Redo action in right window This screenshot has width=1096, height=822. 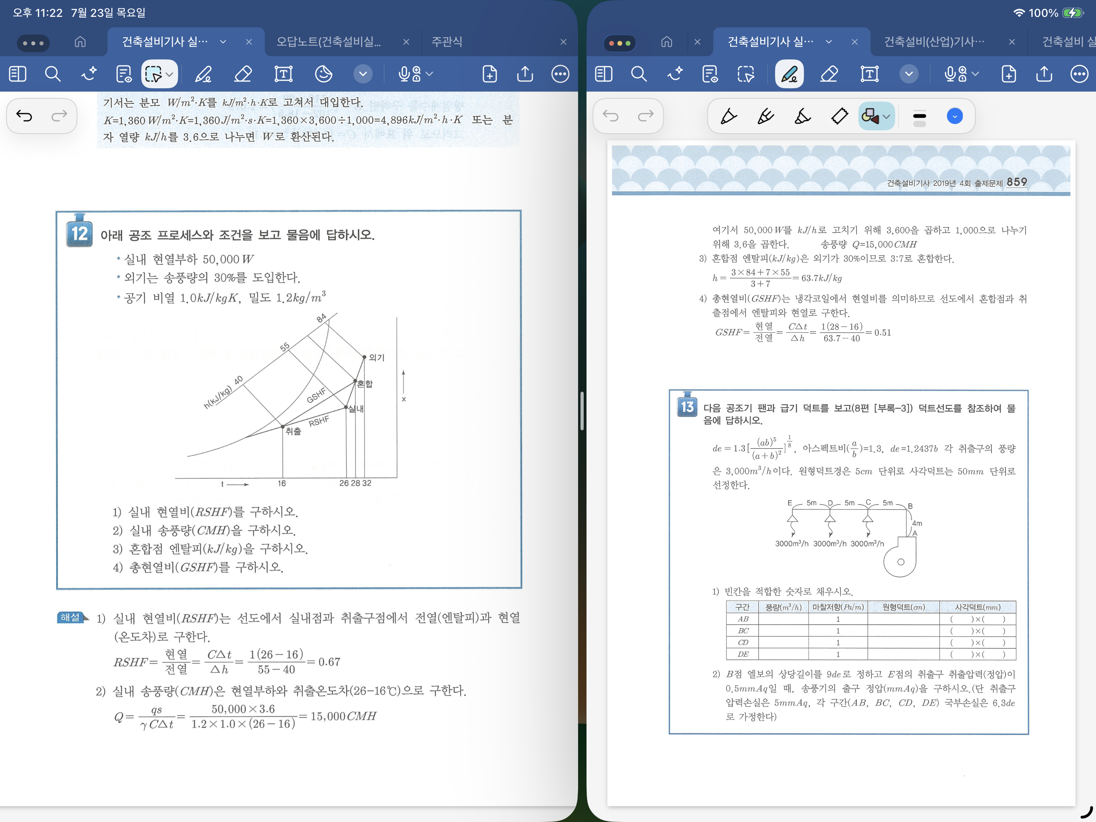pyautogui.click(x=645, y=116)
